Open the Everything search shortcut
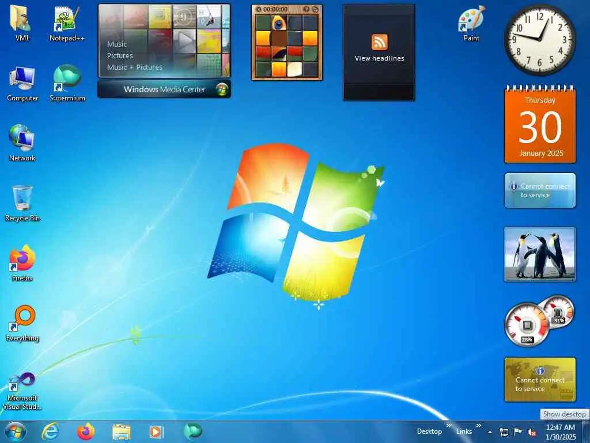590x443 pixels. point(22,323)
